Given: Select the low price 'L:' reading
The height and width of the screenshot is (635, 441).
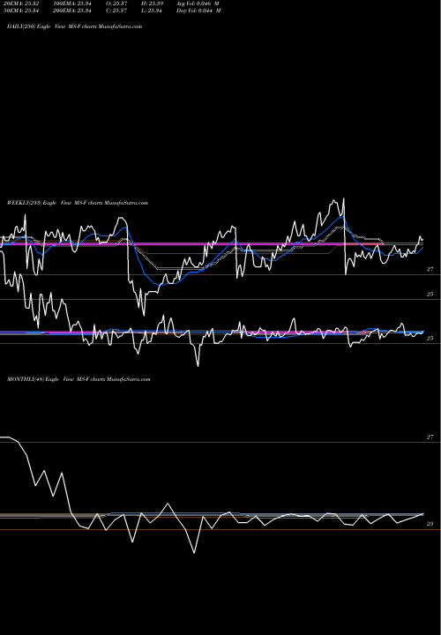Looking at the screenshot, I should point(152,11).
